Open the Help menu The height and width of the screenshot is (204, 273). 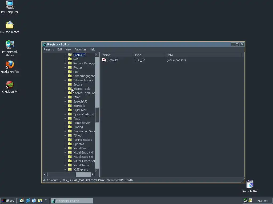tap(92, 49)
